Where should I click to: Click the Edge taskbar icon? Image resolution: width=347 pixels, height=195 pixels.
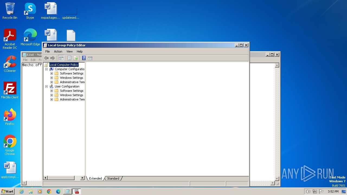pos(58,191)
